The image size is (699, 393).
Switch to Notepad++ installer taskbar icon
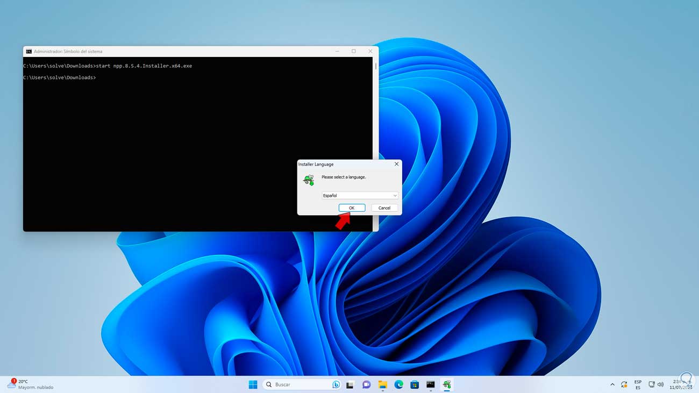click(x=447, y=384)
